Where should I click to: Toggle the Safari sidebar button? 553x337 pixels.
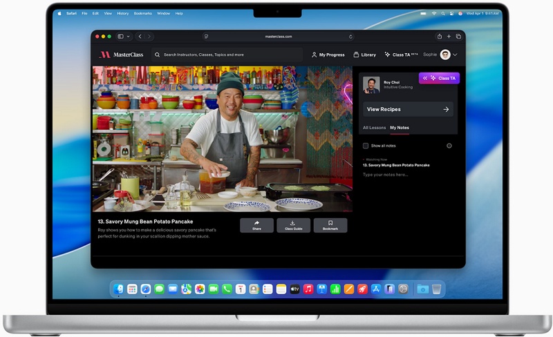[120, 37]
